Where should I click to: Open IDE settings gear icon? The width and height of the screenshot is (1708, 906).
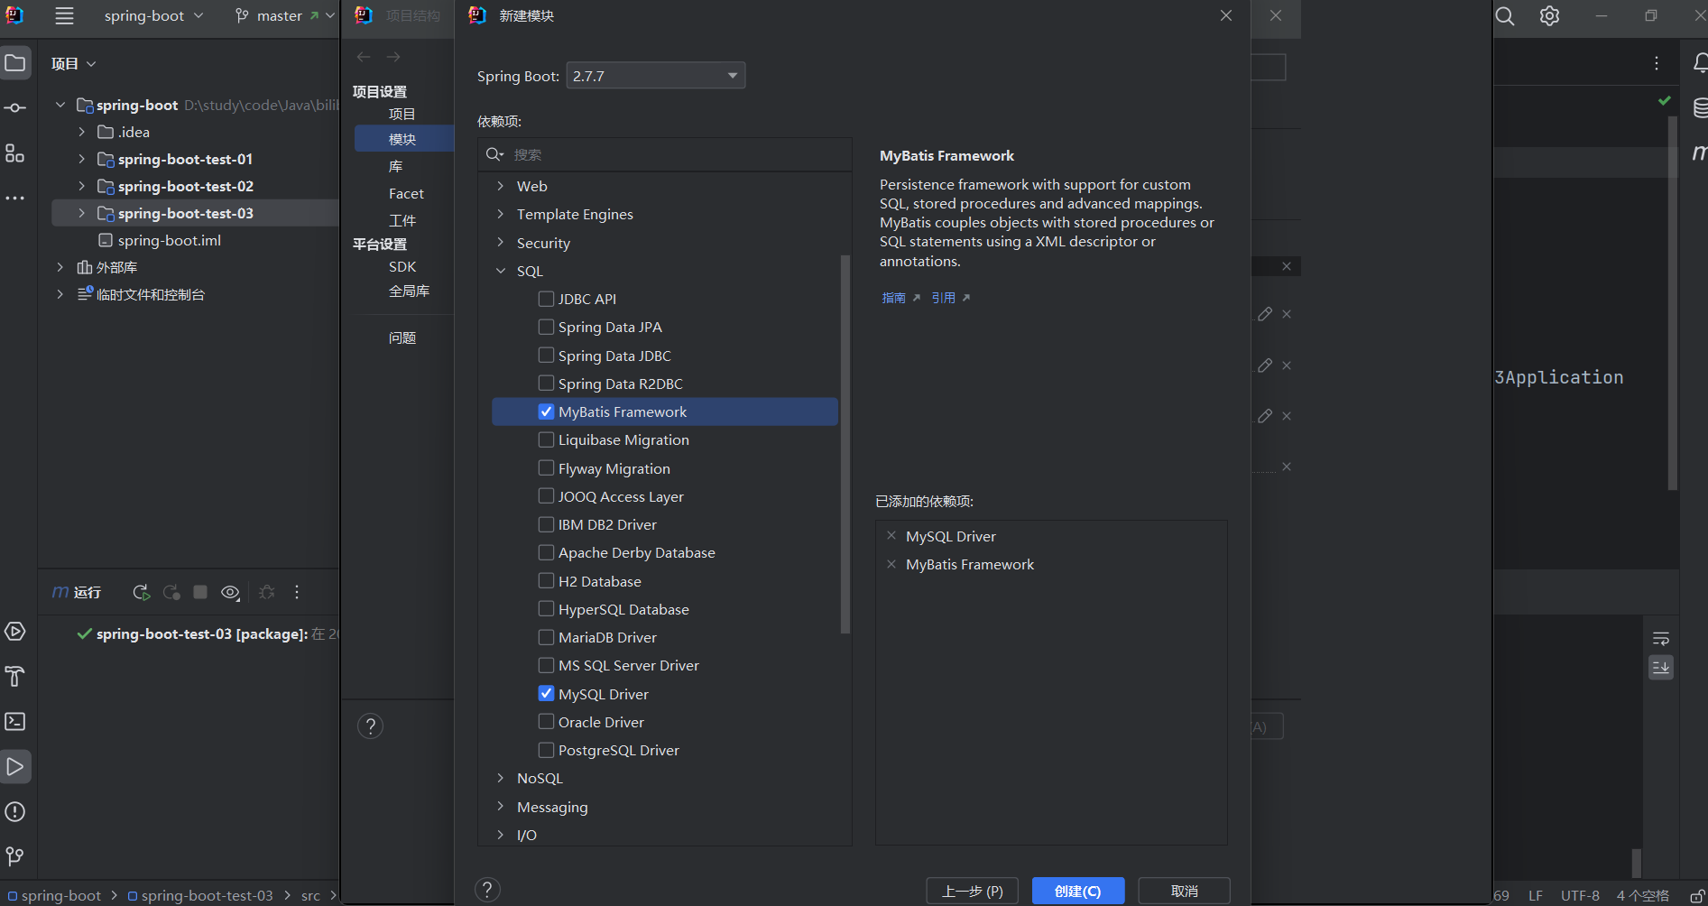[1549, 16]
